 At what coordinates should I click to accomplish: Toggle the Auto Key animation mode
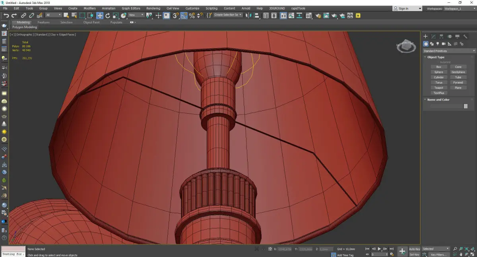[415, 249]
